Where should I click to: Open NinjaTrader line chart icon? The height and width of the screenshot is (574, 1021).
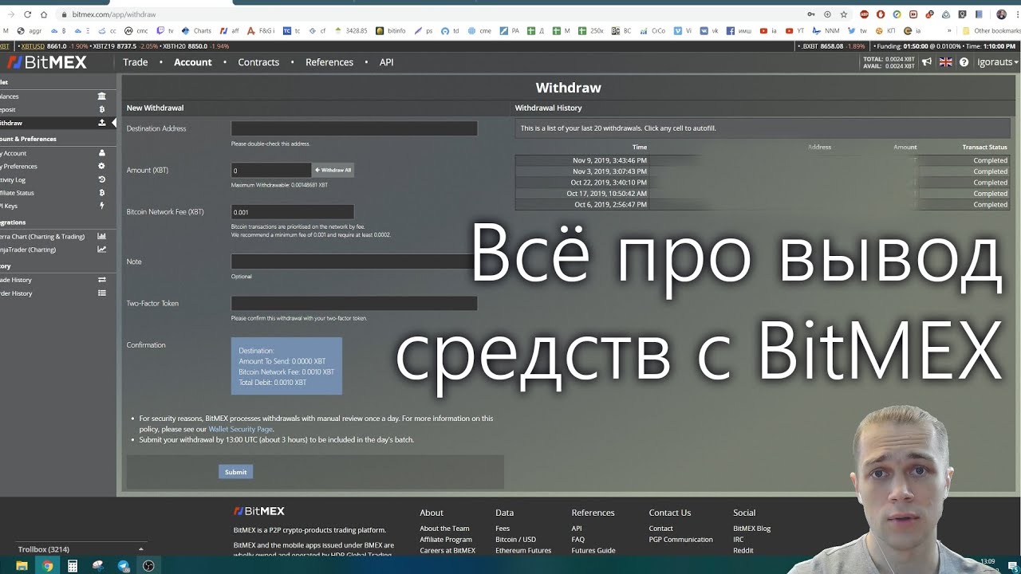(101, 250)
